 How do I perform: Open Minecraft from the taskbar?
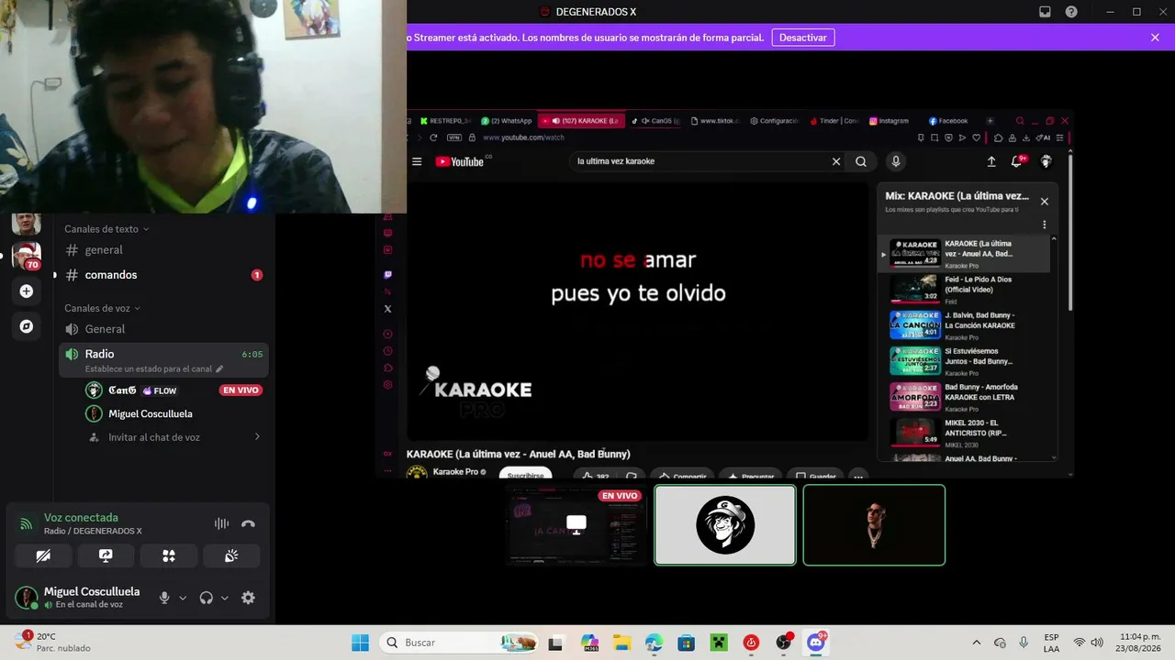[719, 643]
